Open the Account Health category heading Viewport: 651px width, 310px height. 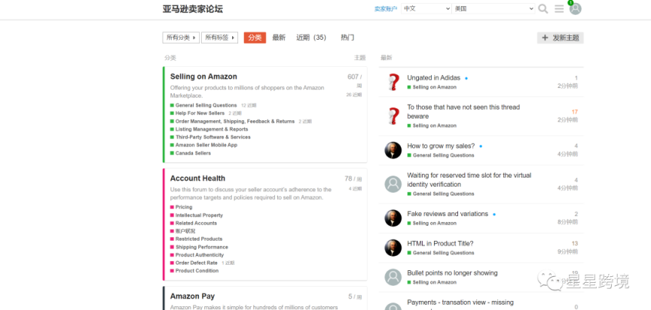pos(197,178)
